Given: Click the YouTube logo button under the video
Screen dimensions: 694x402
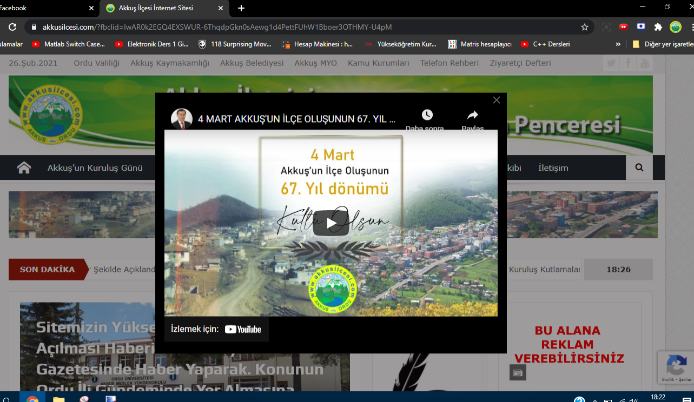Looking at the screenshot, I should pyautogui.click(x=243, y=329).
